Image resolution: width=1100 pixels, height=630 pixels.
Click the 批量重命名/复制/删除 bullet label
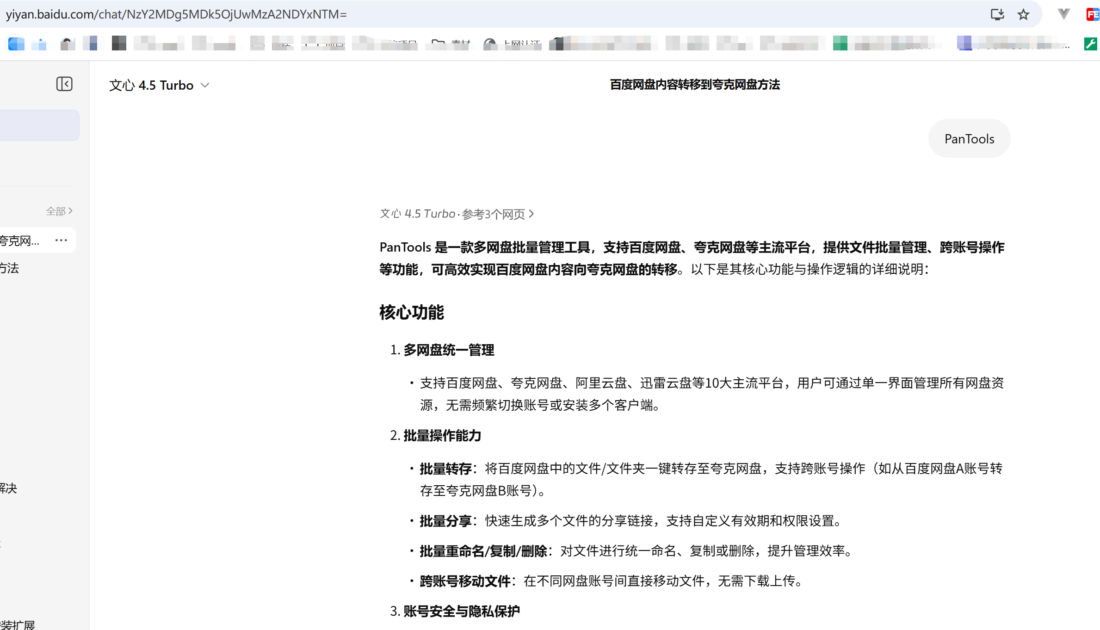(483, 551)
